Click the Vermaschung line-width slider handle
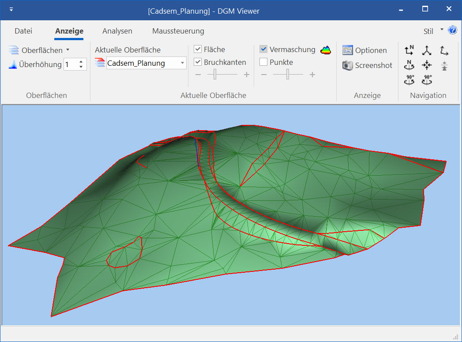Image resolution: width=462 pixels, height=342 pixels. coord(288,75)
